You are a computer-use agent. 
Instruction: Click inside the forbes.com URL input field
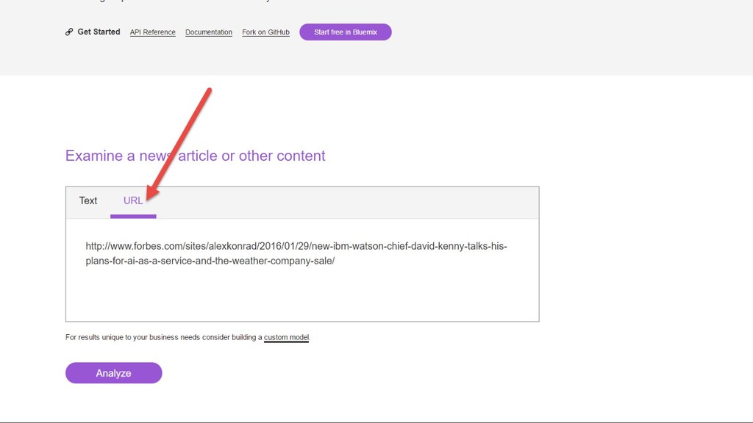point(302,270)
